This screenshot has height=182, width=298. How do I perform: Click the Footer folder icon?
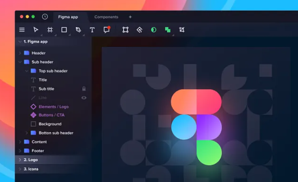click(x=26, y=151)
